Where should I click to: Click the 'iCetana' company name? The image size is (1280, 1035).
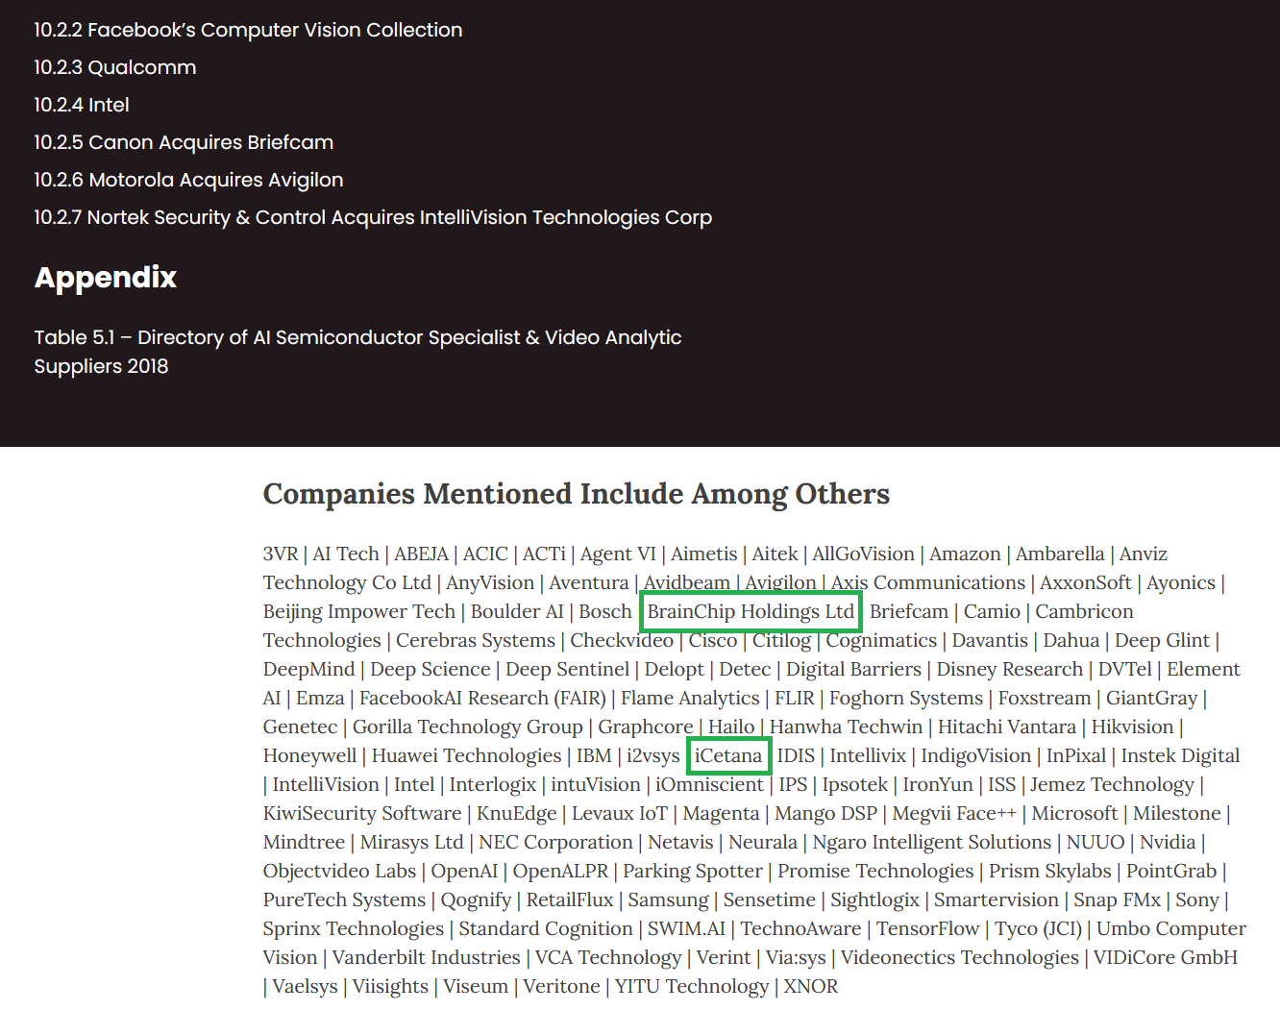click(728, 756)
